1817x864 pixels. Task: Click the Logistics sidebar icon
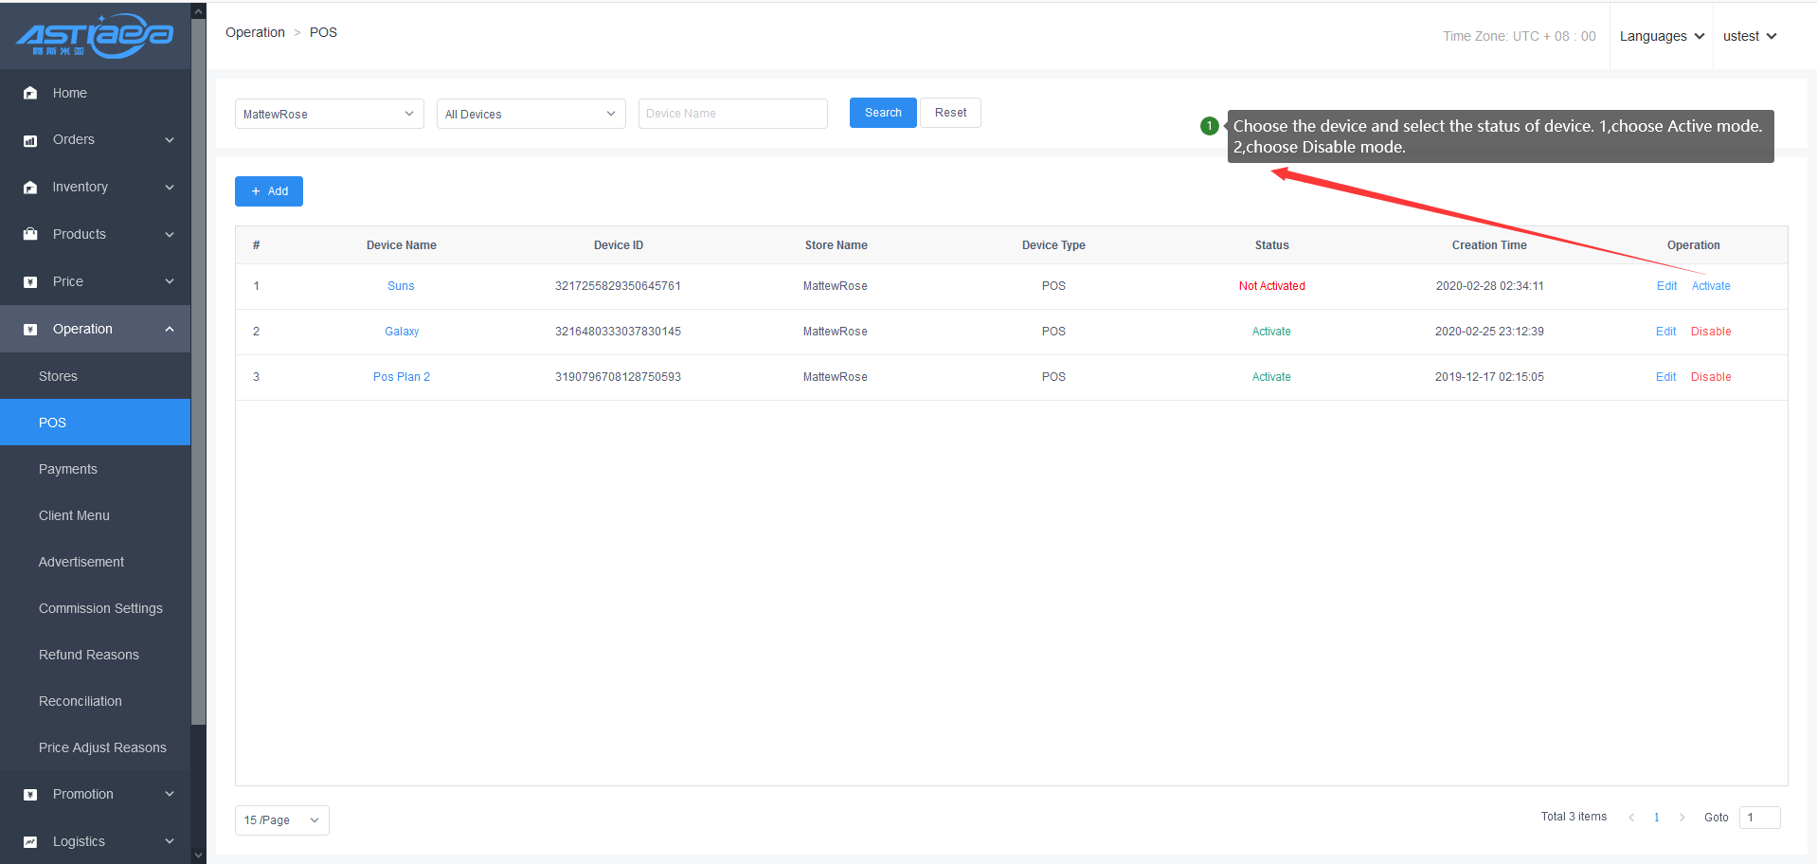(x=30, y=842)
